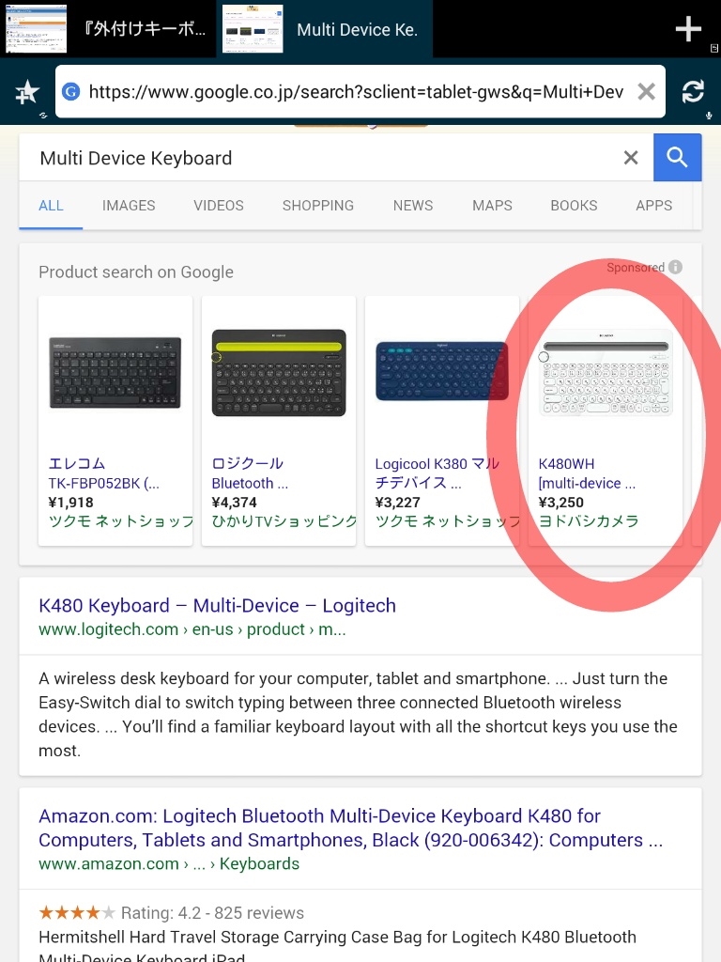Viewport: 721px width, 962px height.
Task: Open the Shopping results tab
Action: click(x=318, y=206)
